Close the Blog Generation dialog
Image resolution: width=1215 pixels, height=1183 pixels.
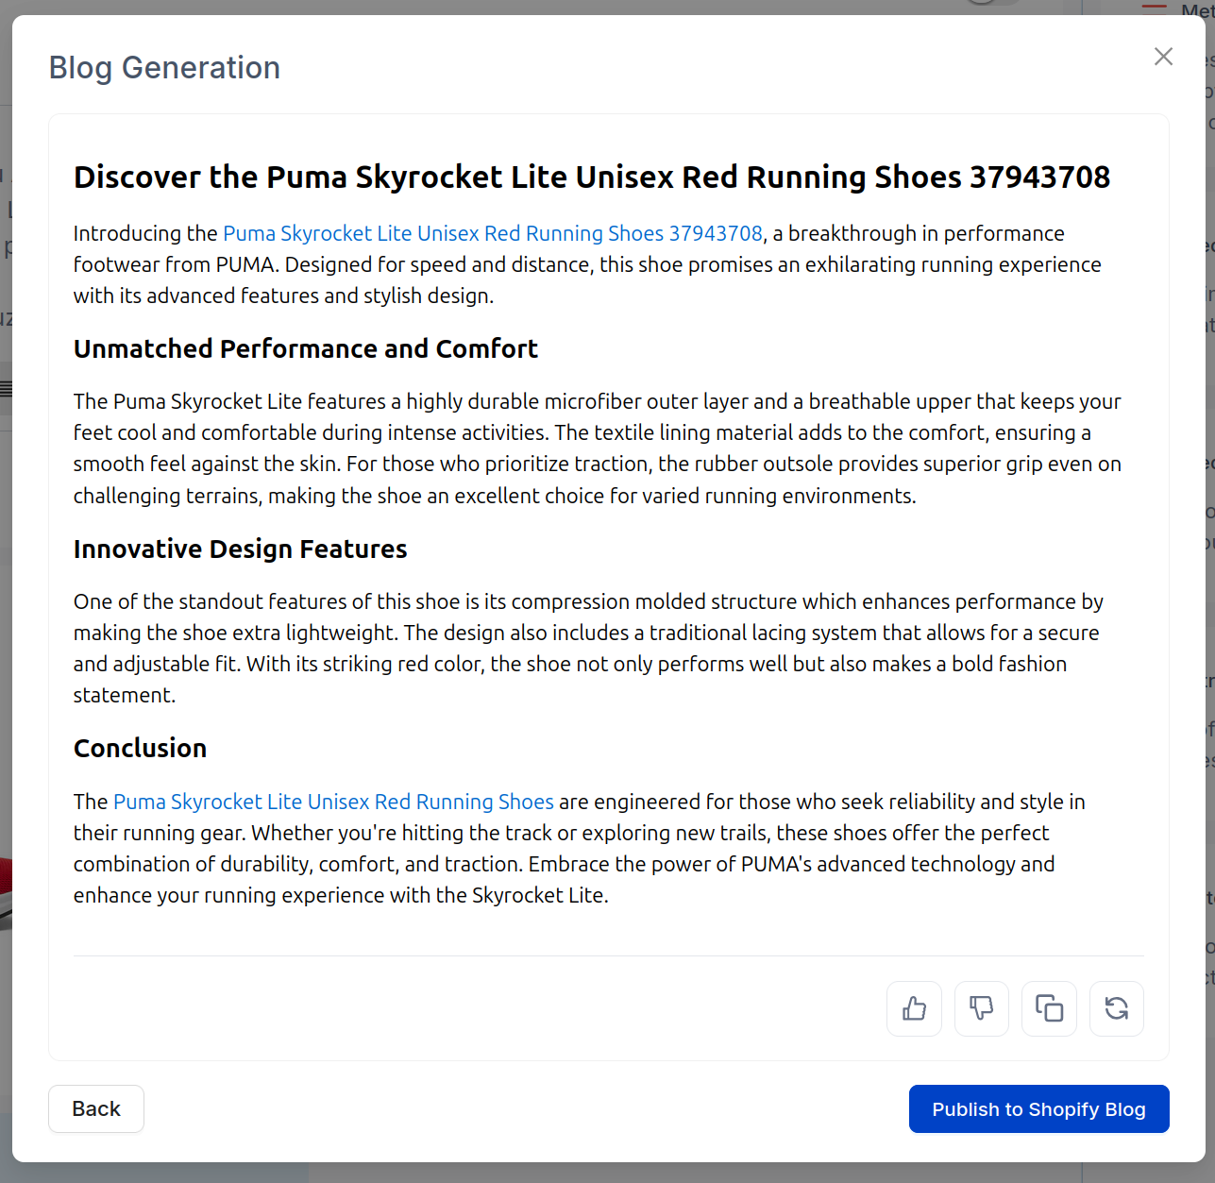click(1163, 57)
